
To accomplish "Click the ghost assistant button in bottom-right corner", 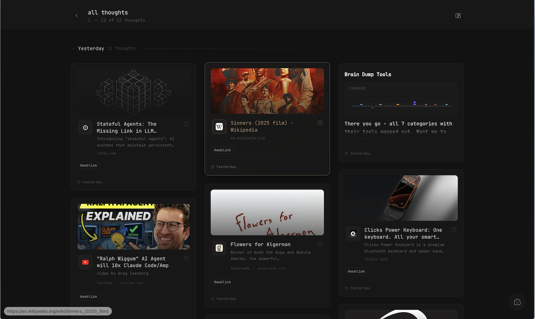I will coord(517,302).
